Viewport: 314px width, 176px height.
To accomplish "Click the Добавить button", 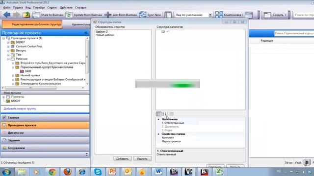I will tap(123, 159).
